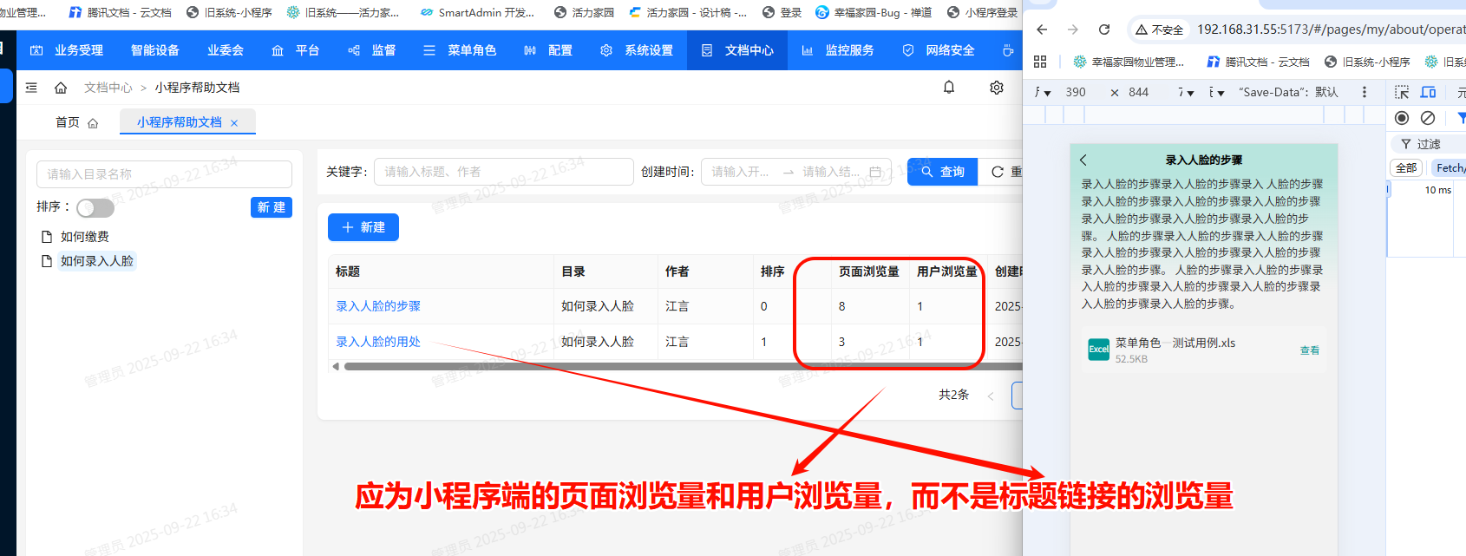Go back in right browser window
This screenshot has width=1466, height=556.
point(1042,29)
